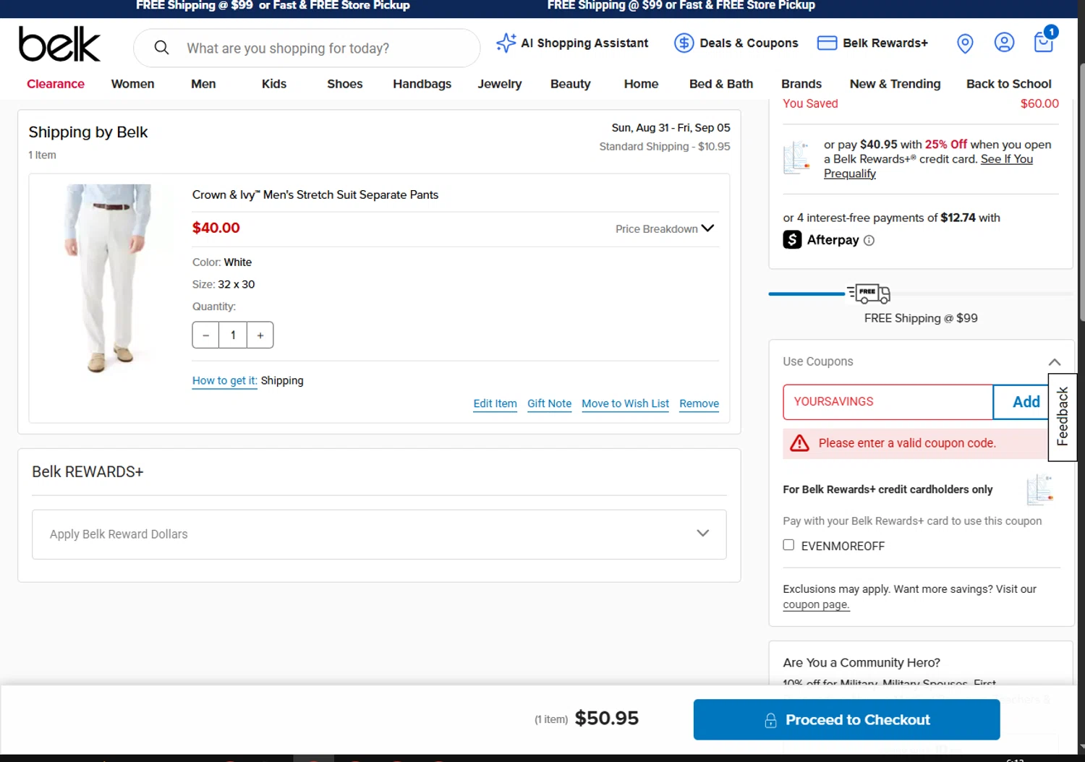Click the Afterpay logo icon
The image size is (1085, 762).
[x=792, y=239]
